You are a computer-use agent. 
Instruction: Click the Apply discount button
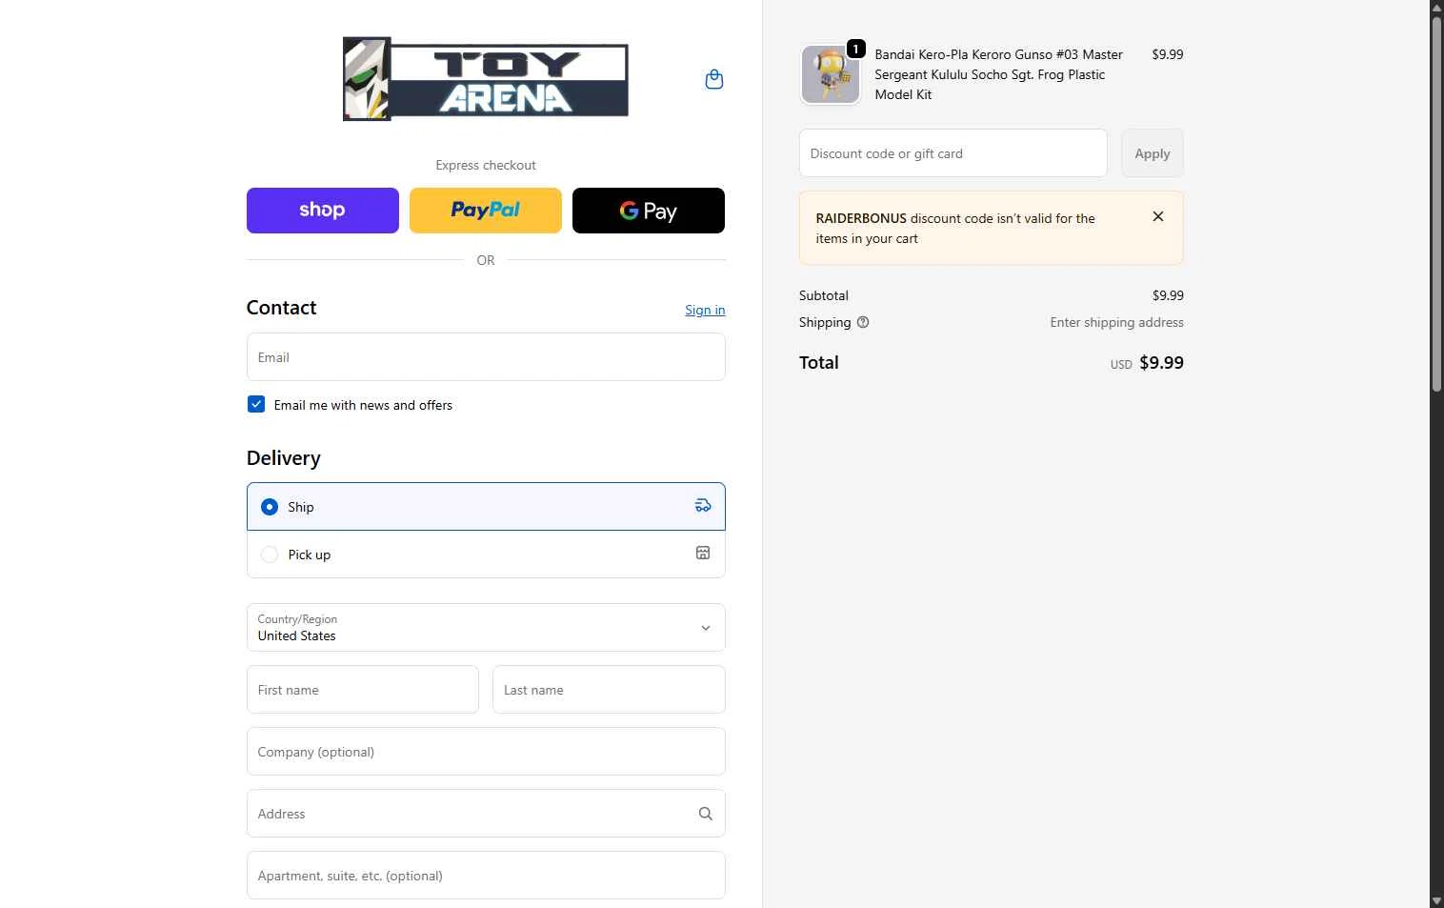[x=1153, y=153]
